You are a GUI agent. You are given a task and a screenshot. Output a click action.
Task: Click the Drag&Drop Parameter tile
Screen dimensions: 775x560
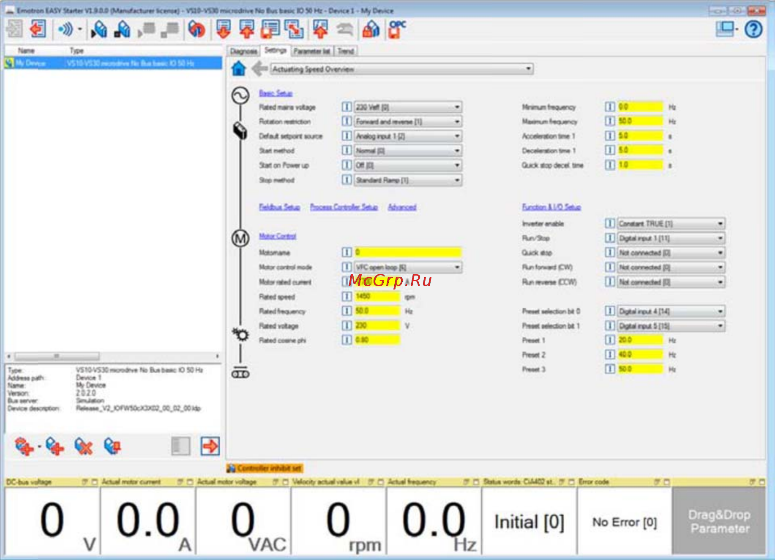click(720, 522)
